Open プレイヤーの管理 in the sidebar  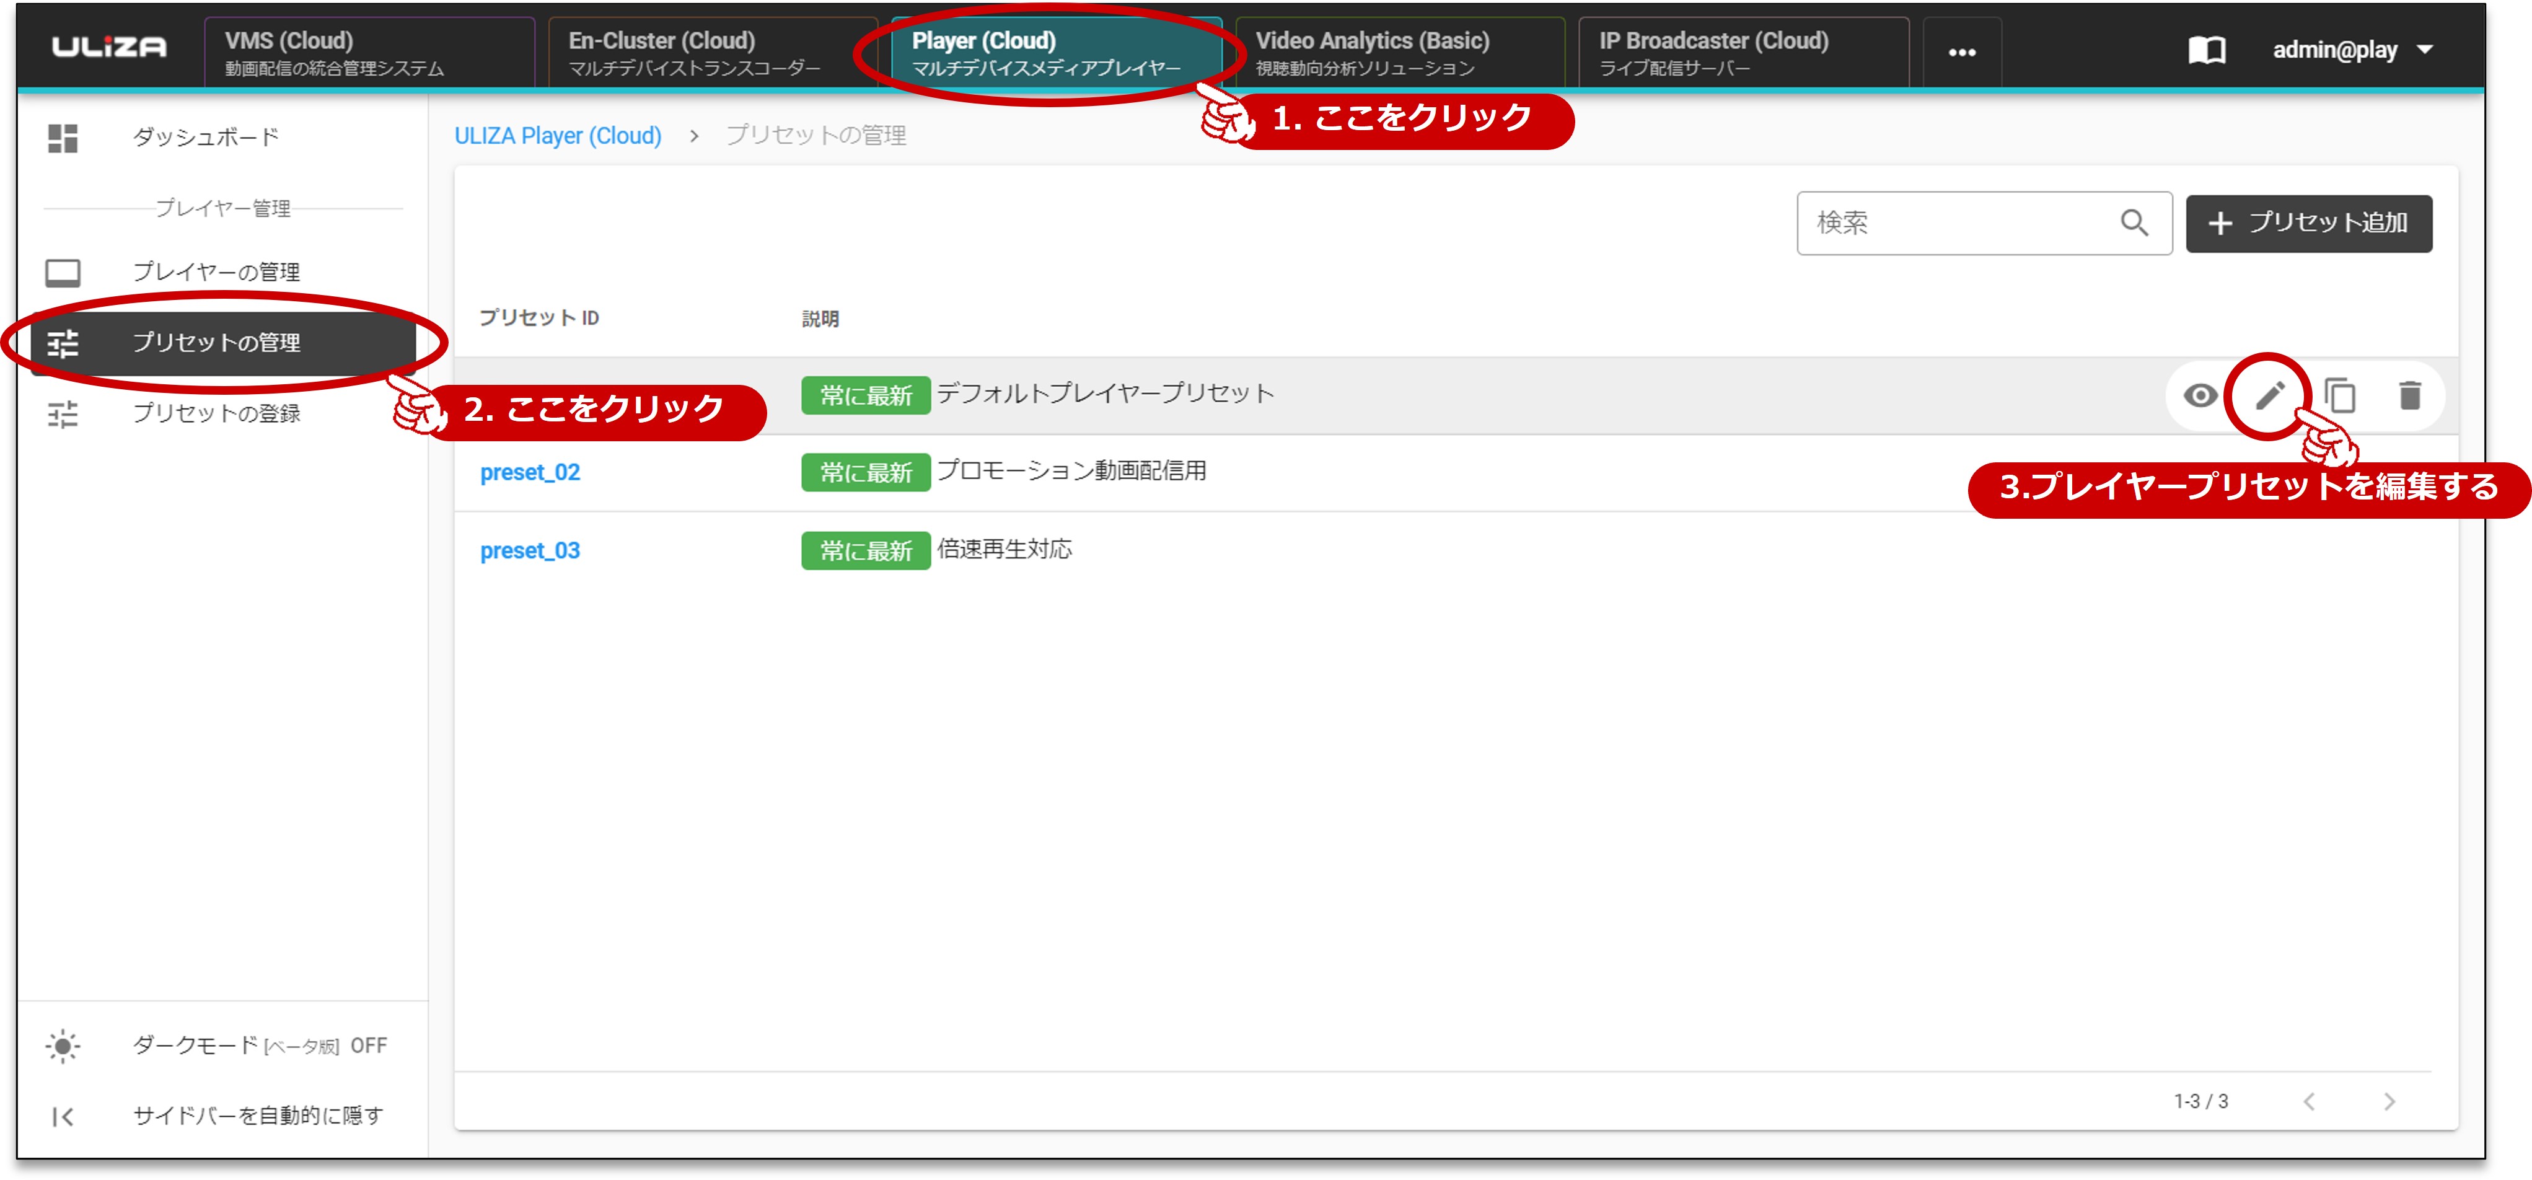218,271
